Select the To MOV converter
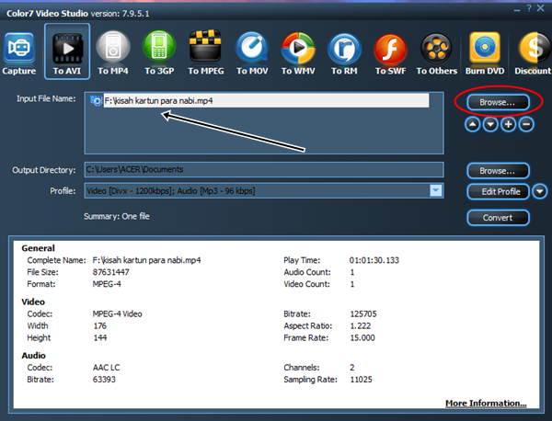Image resolution: width=552 pixels, height=421 pixels. click(x=252, y=53)
